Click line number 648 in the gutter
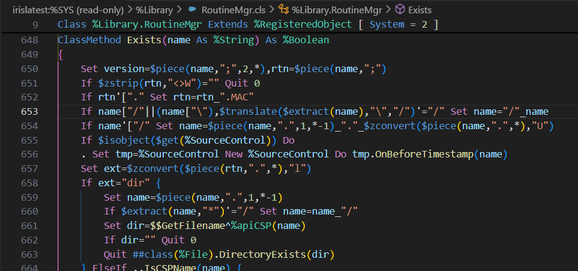Image resolution: width=578 pixels, height=271 pixels. tap(30, 40)
